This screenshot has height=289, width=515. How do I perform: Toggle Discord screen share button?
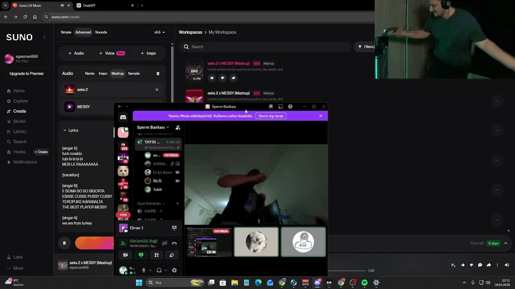141,255
